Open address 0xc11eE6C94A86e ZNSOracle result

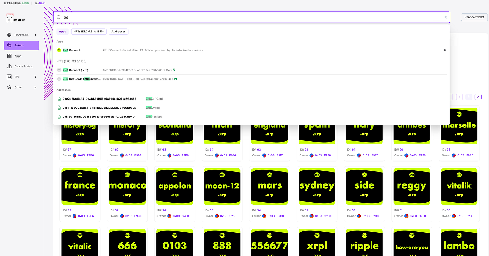tap(251, 108)
